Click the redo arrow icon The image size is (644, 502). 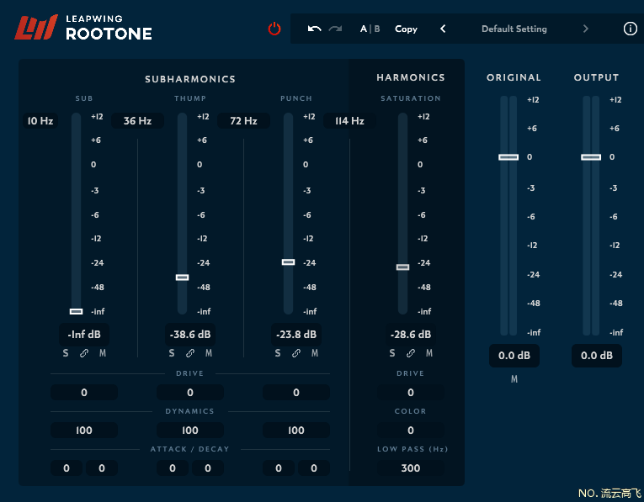pyautogui.click(x=336, y=29)
